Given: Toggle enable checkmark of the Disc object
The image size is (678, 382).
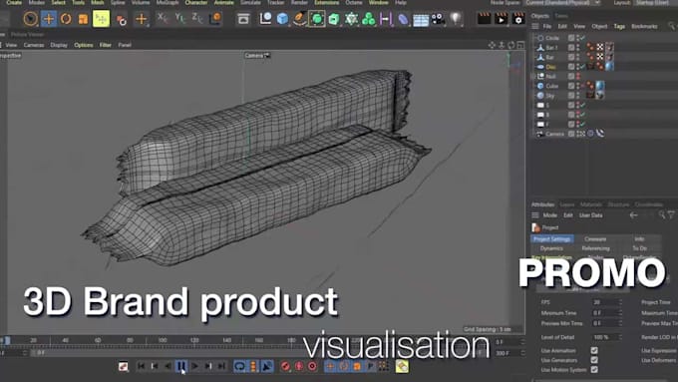Looking at the screenshot, I should point(583,67).
